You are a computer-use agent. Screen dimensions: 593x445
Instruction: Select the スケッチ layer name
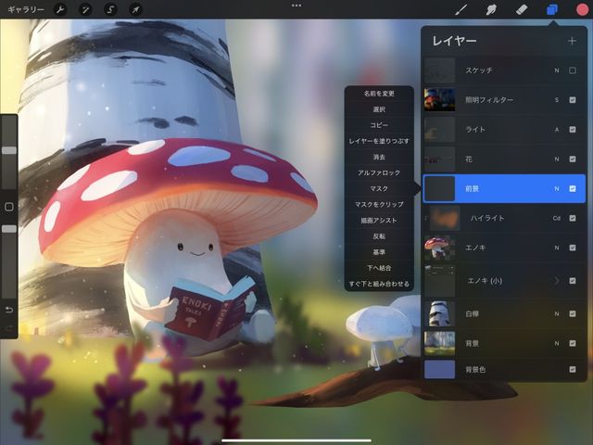click(x=479, y=70)
